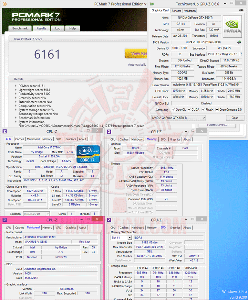Toggle the PhysX checkbox in GPU-Z
Screen dimensions: 248x300
coord(204,110)
